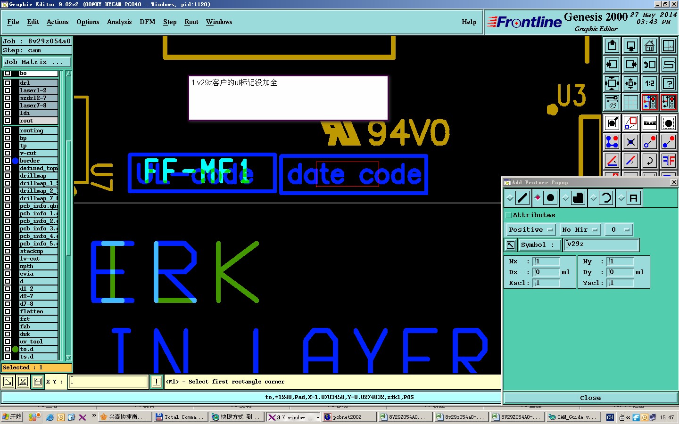Open the Job Matrix ... button
This screenshot has height=424, width=679.
click(x=36, y=62)
